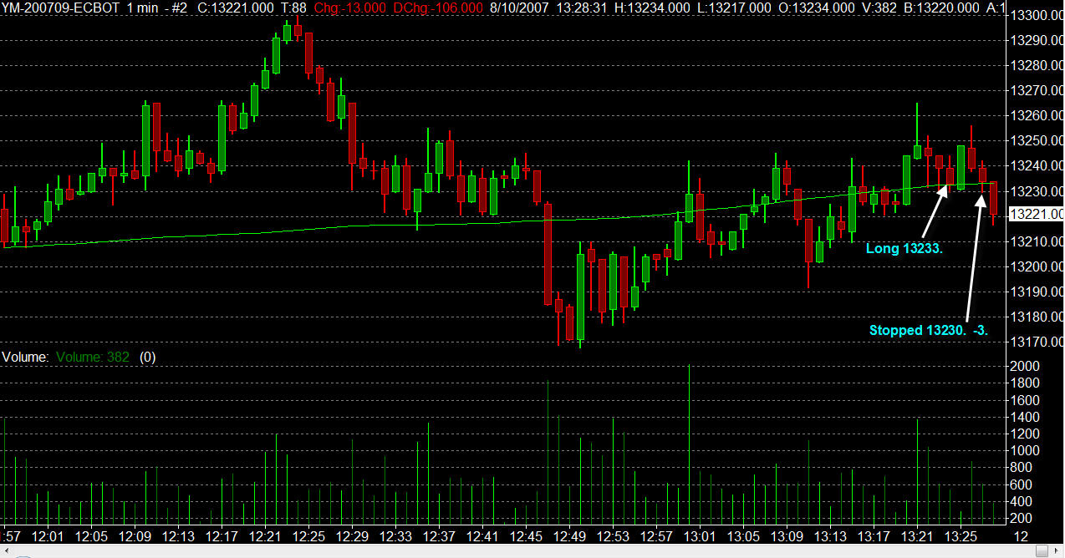Image resolution: width=1065 pixels, height=558 pixels.
Task: Click the 12:41 time axis label
Action: pyautogui.click(x=482, y=535)
